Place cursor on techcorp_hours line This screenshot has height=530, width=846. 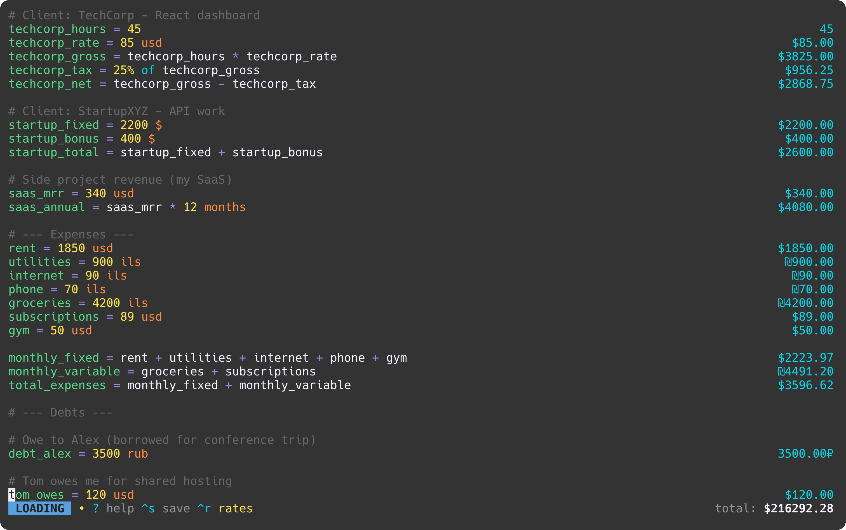coord(75,29)
